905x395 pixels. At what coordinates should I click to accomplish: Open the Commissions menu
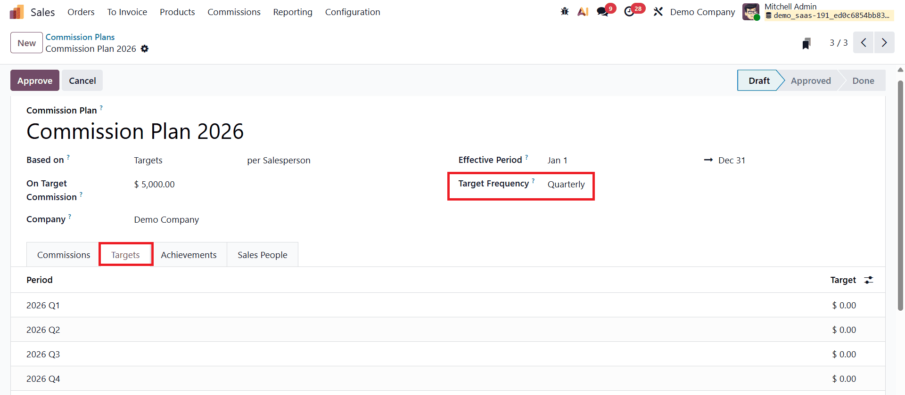[x=234, y=12]
